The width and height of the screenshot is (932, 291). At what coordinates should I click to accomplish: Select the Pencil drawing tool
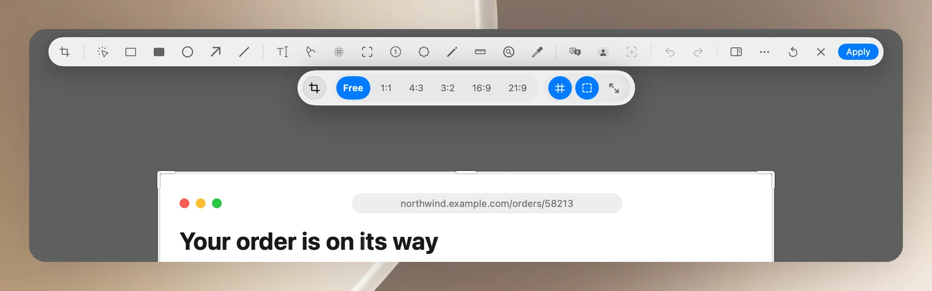[x=452, y=52]
